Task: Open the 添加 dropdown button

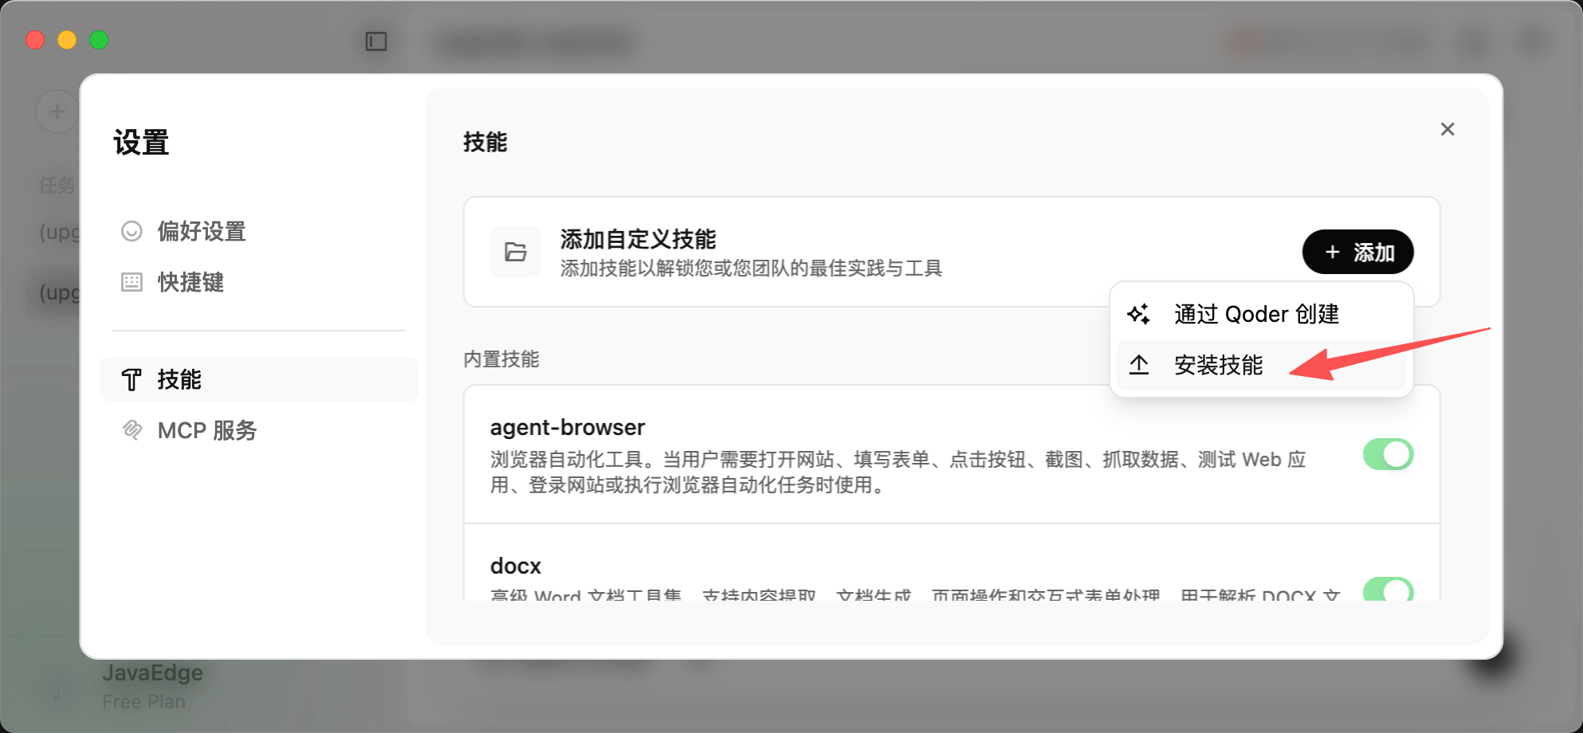Action: click(1357, 252)
